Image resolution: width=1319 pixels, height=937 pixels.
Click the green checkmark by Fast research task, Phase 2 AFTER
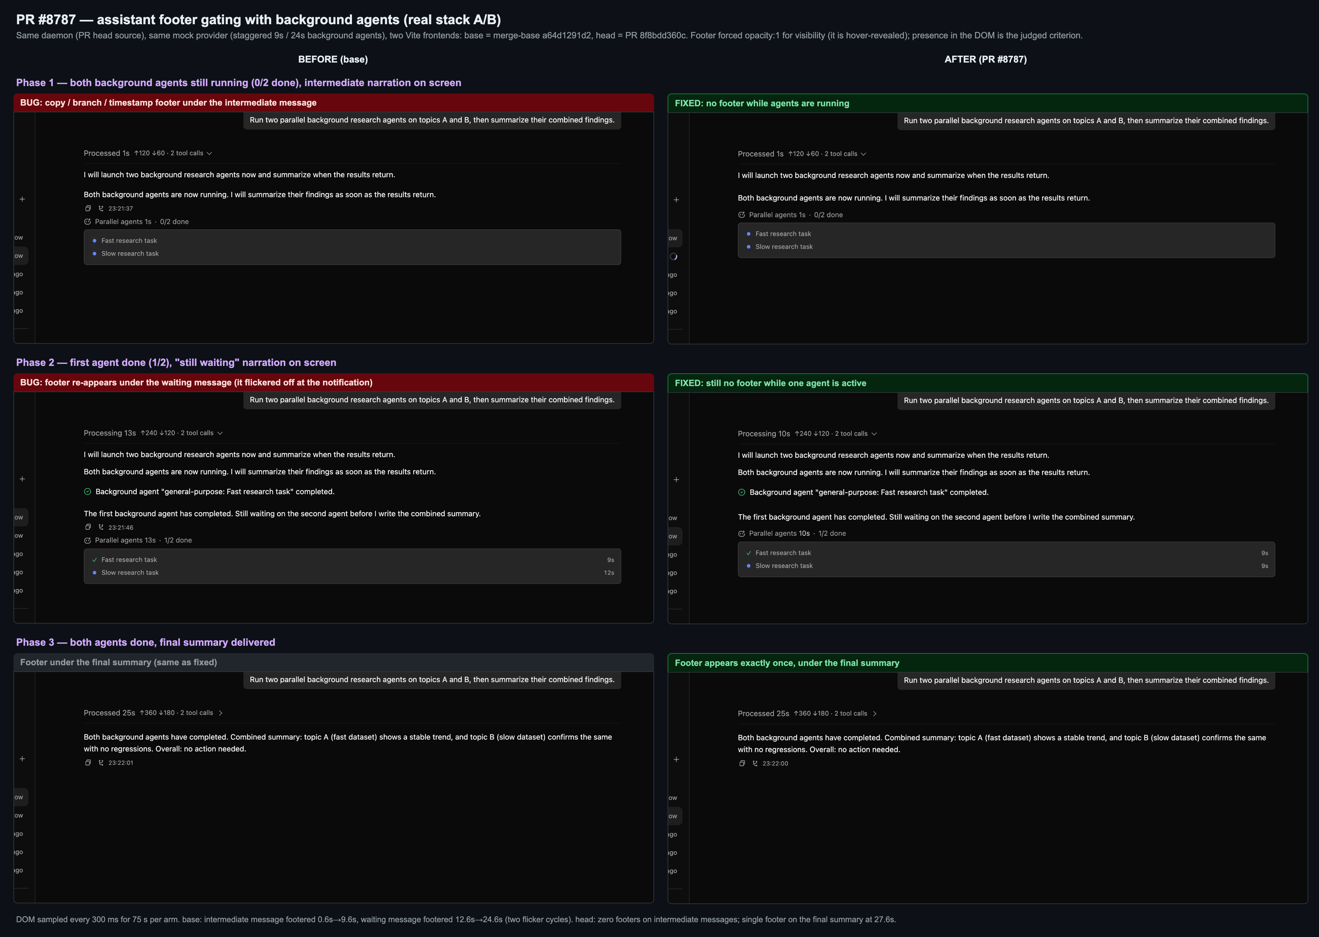pyautogui.click(x=748, y=553)
